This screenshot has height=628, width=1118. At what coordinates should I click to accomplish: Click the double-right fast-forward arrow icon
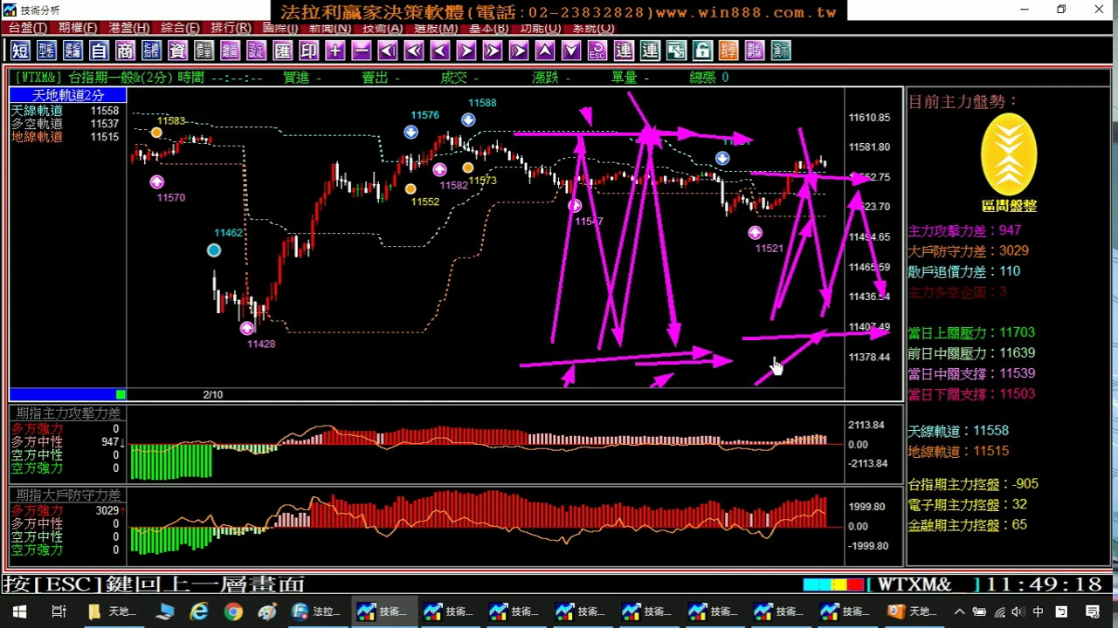(492, 51)
